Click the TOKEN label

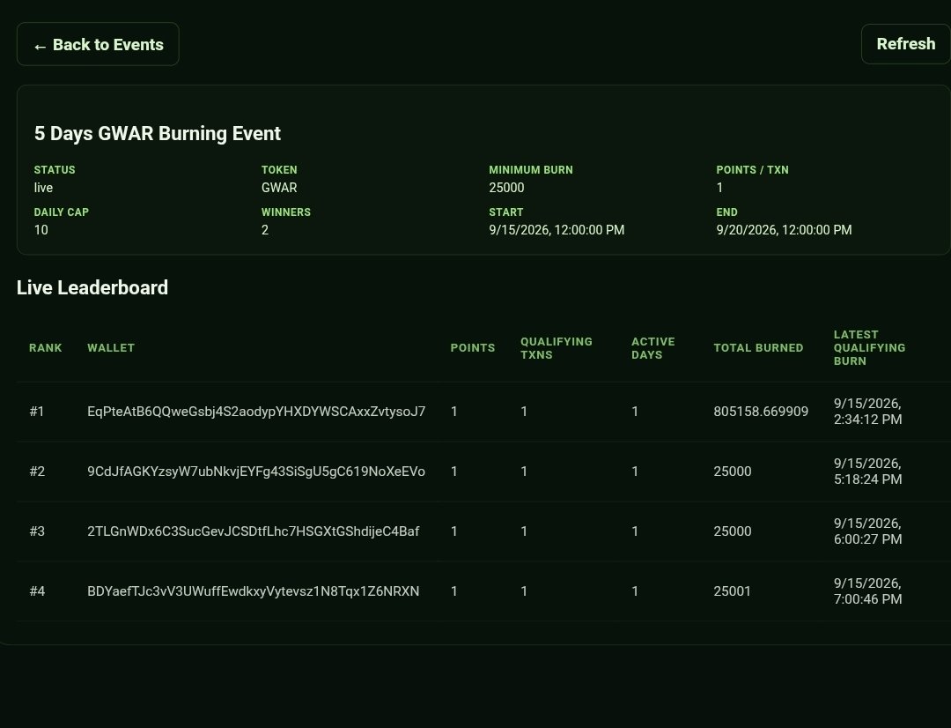coord(279,170)
